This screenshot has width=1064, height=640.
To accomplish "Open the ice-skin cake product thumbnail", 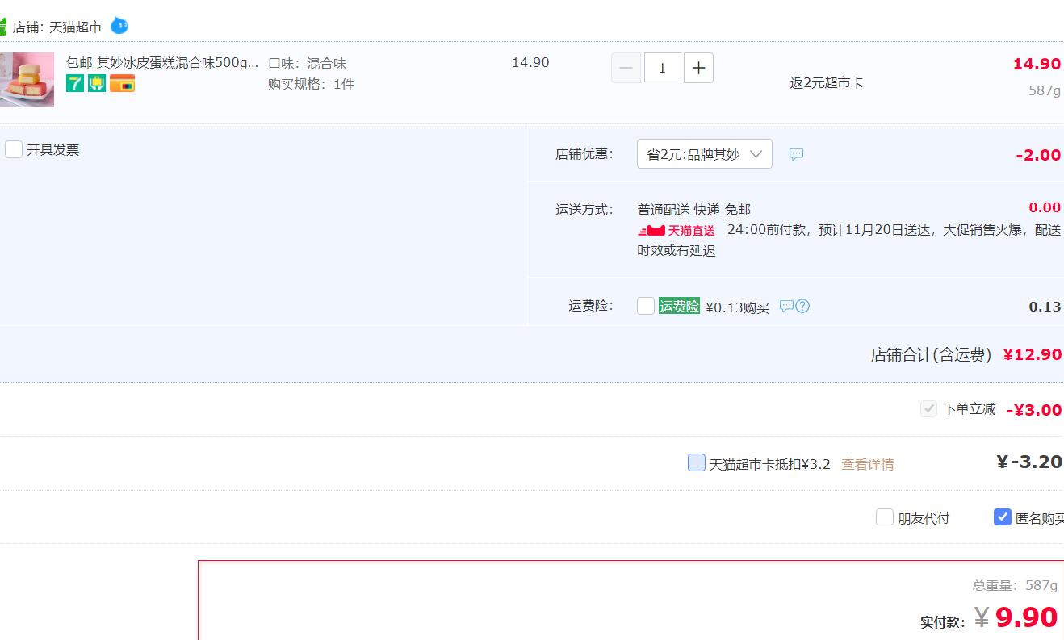I will click(27, 80).
